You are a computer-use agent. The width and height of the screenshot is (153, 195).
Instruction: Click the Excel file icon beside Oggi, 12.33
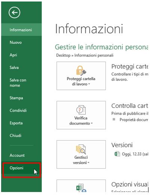click(x=117, y=154)
